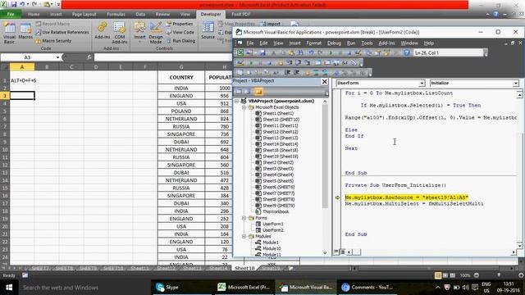The height and width of the screenshot is (295, 525).
Task: Click Quick Watch glasses icon in Debug toolbar
Action: [x=345, y=62]
